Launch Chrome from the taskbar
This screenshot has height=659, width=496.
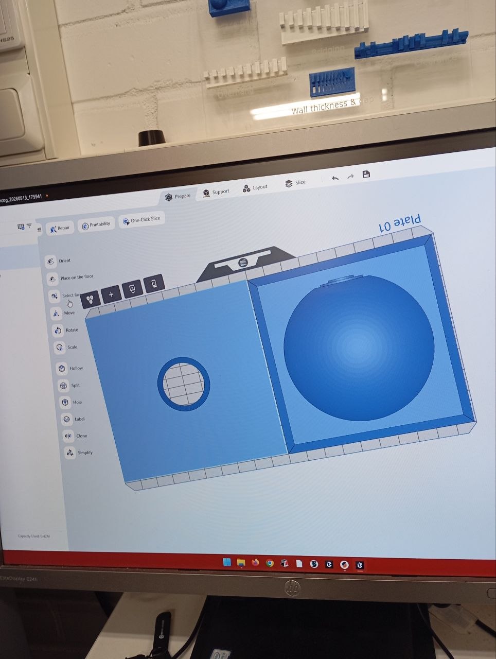tap(270, 563)
